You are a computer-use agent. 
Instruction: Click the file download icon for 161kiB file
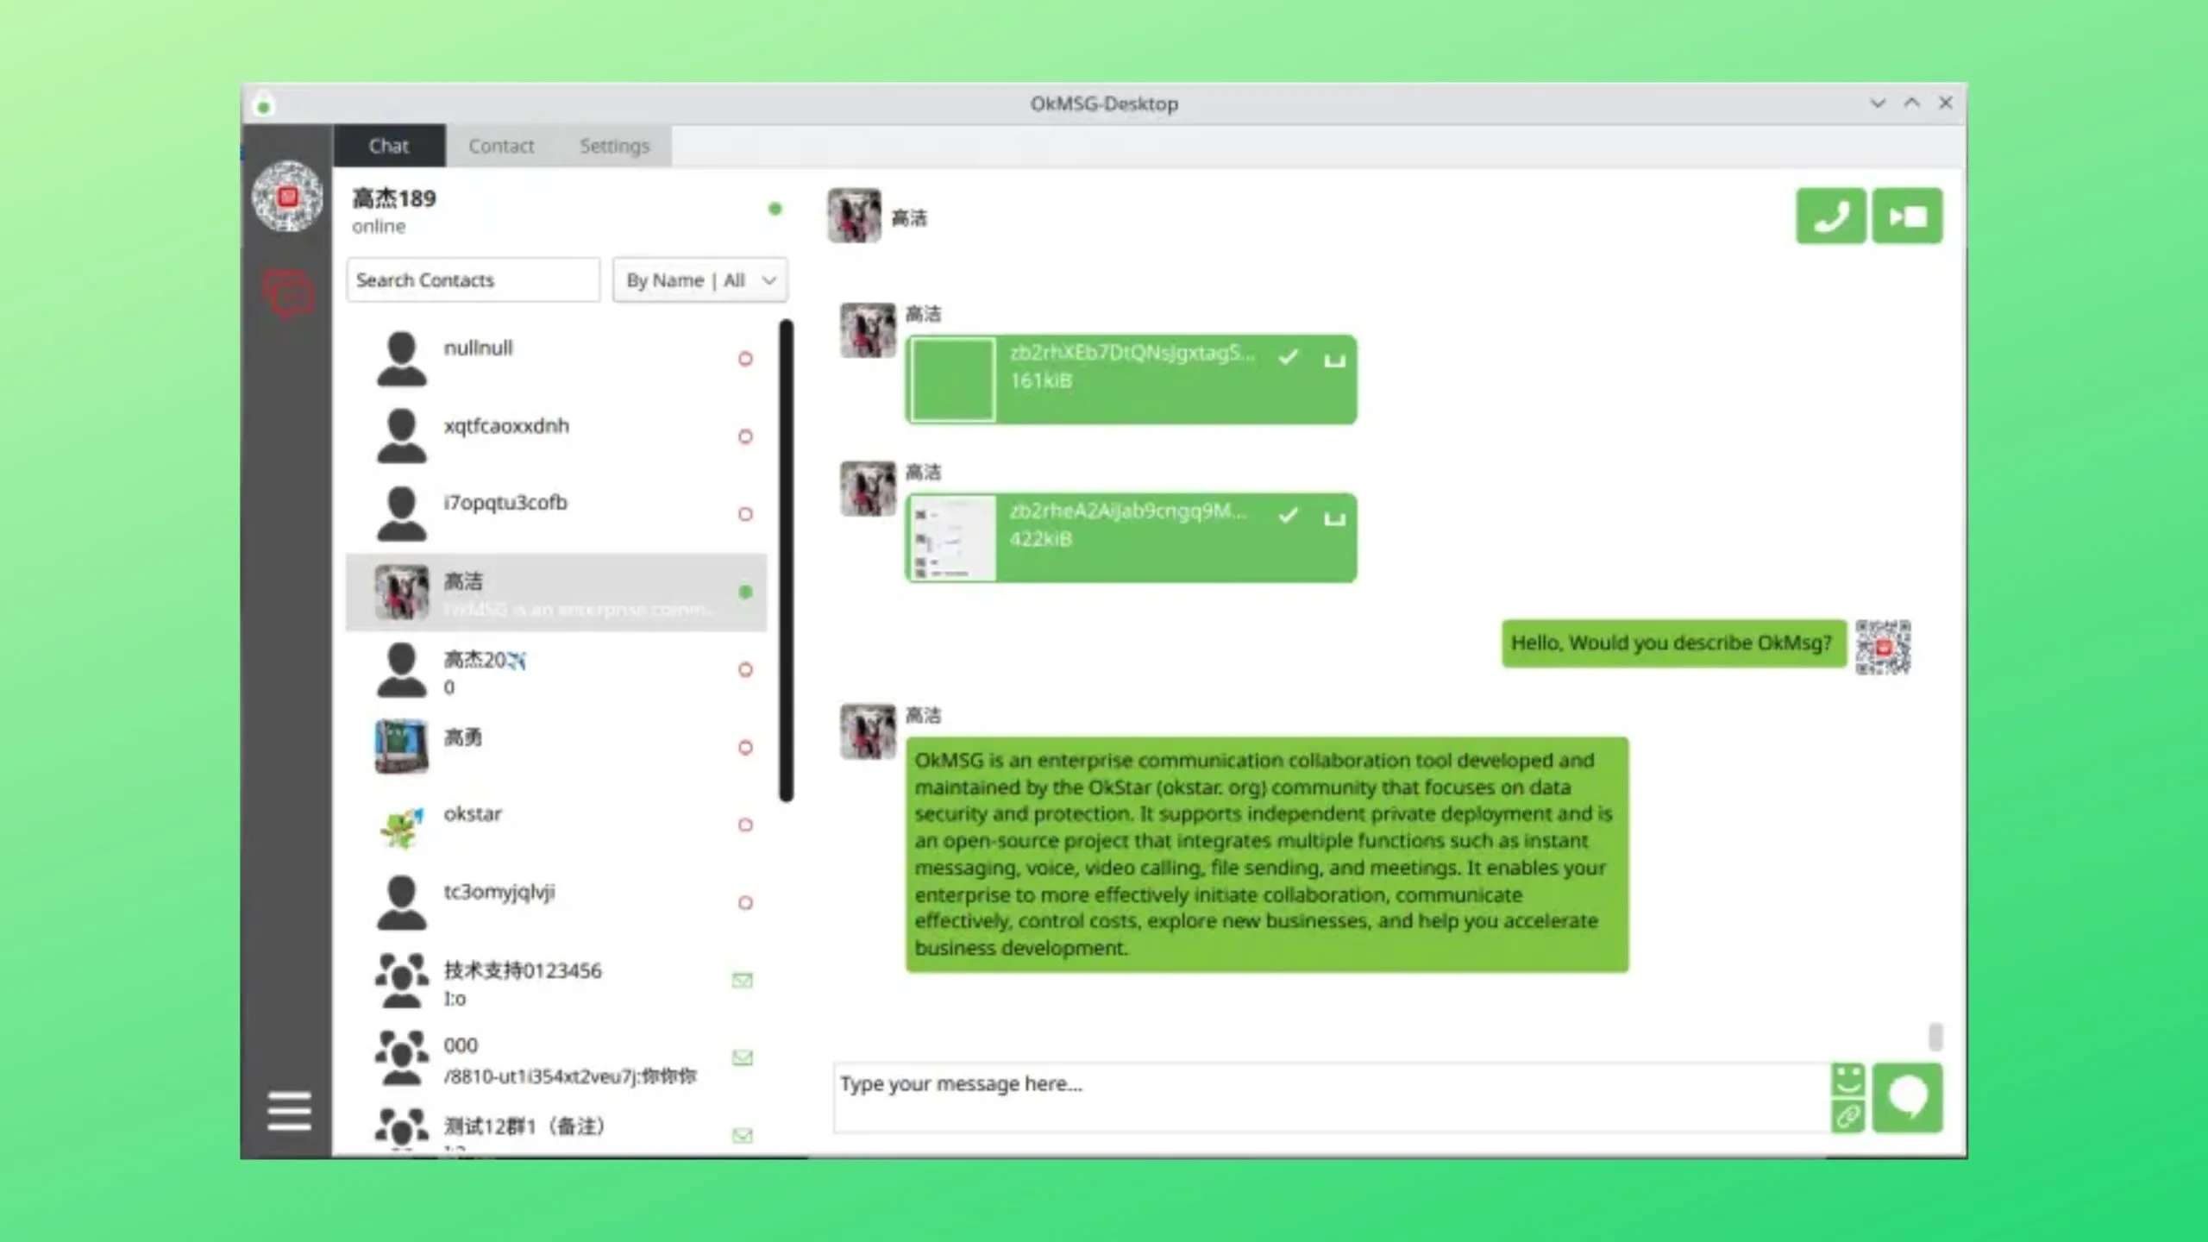[1333, 358]
